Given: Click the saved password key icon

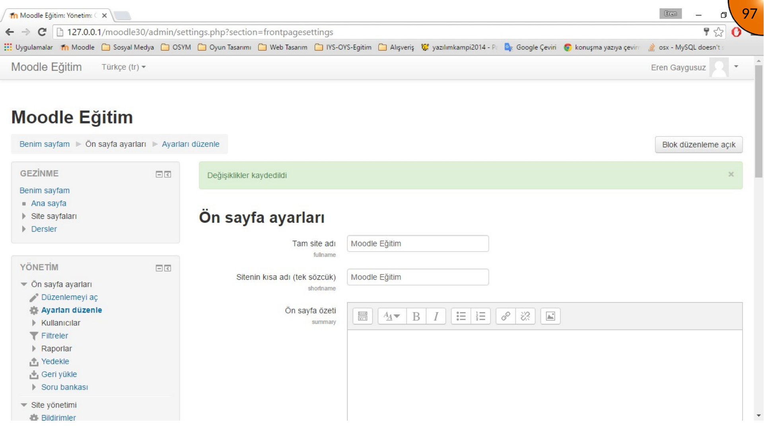Looking at the screenshot, I should [x=706, y=32].
